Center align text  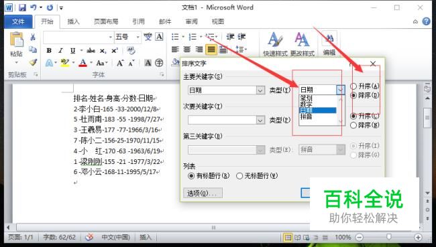[x=187, y=50]
